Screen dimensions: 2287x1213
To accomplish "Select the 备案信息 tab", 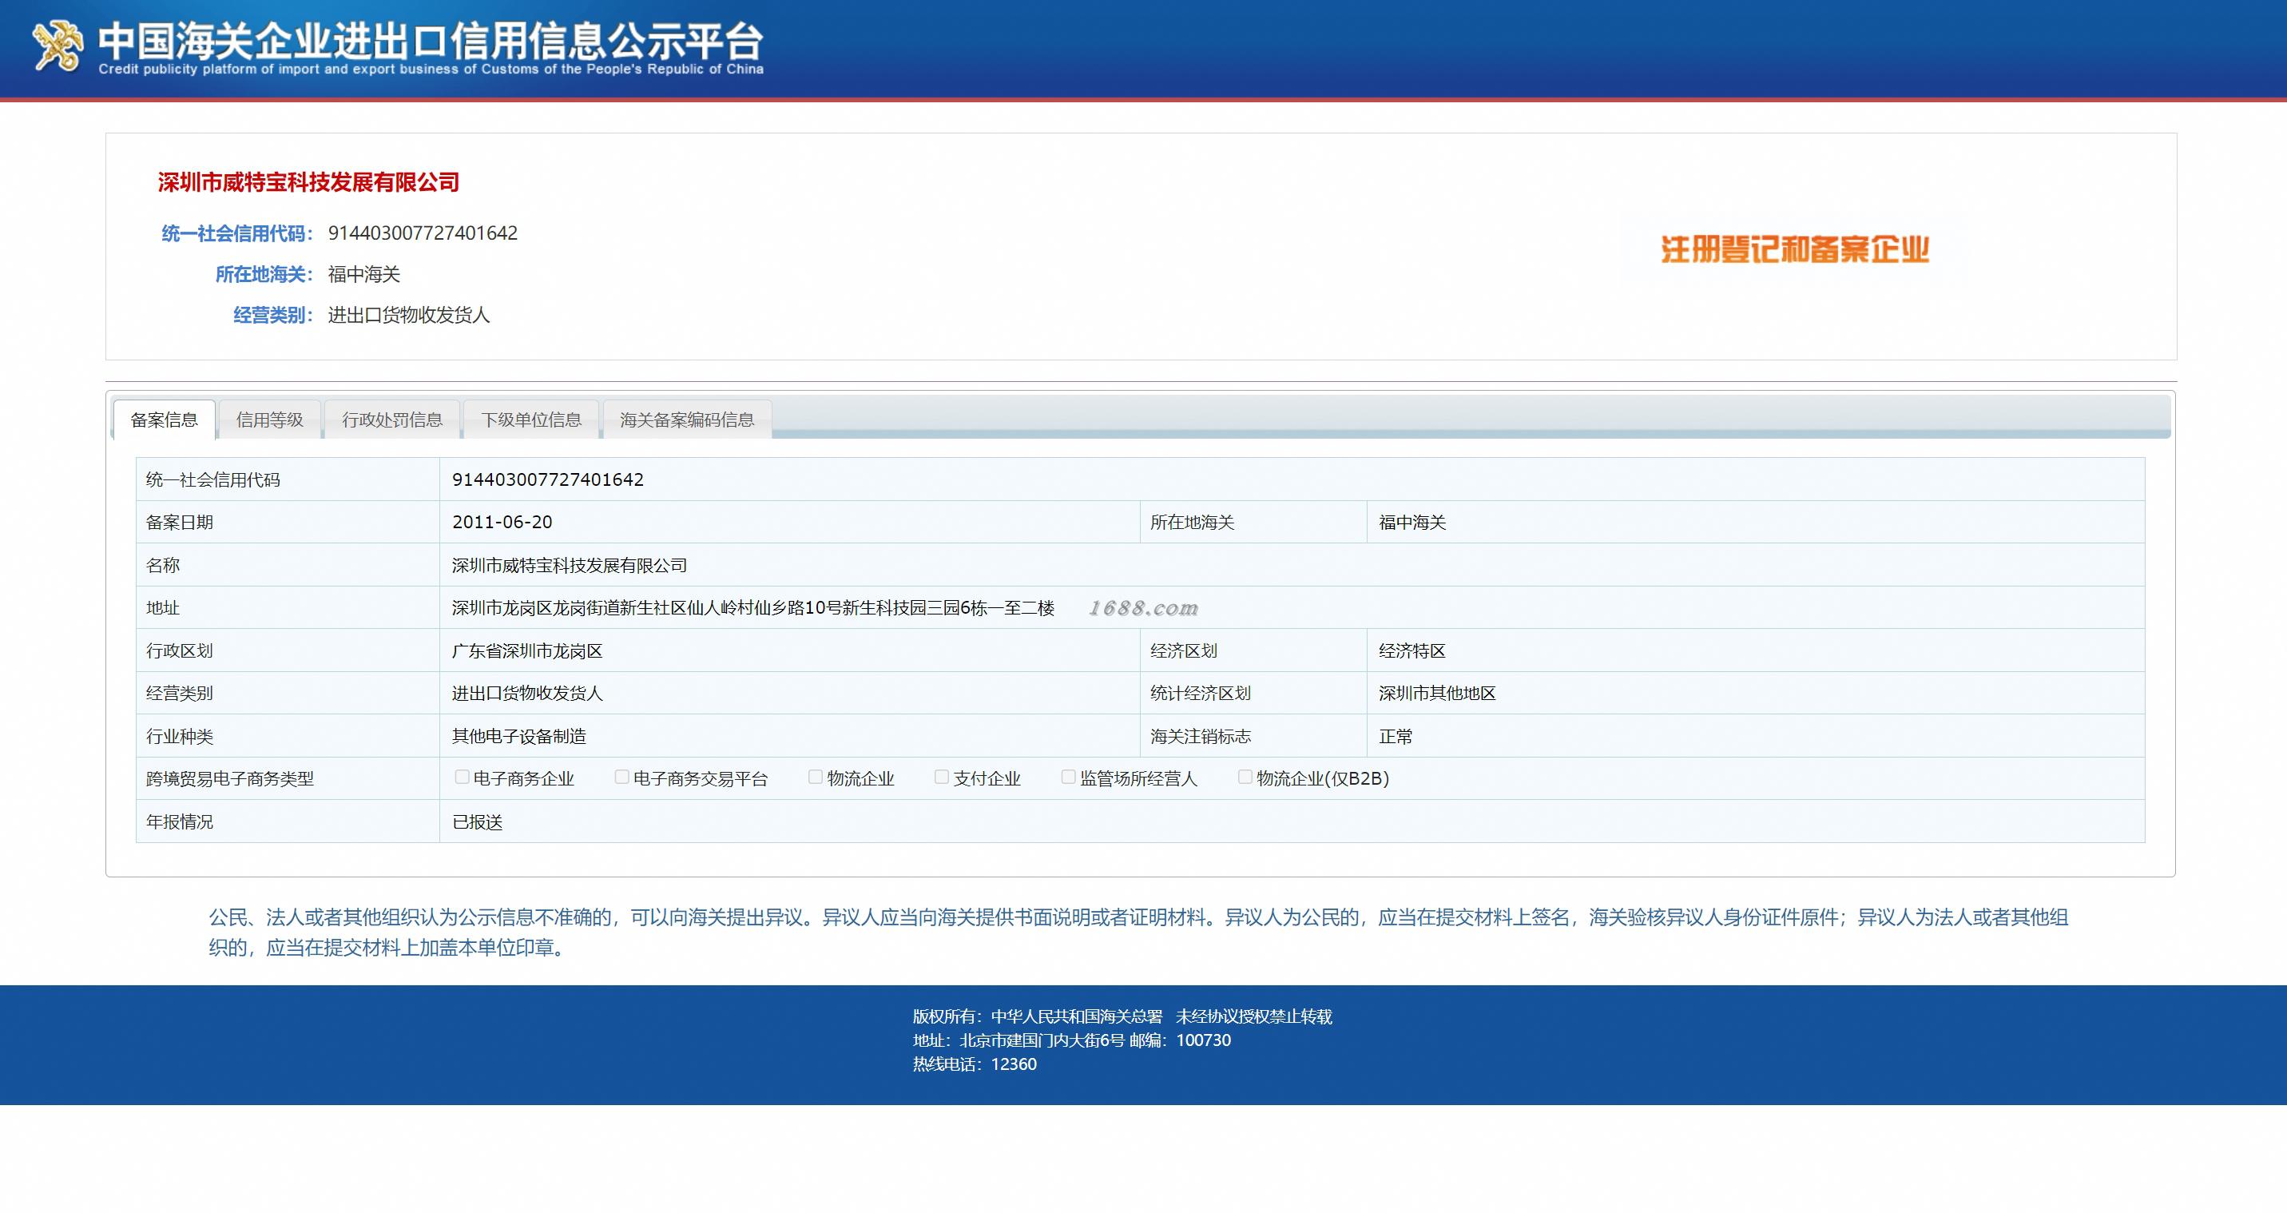I will pyautogui.click(x=165, y=420).
